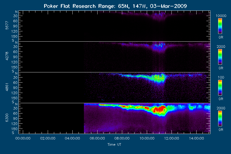Select the 4861 panel axis label
The width and height of the screenshot is (231, 154).
click(x=7, y=87)
